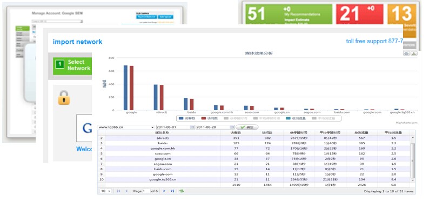The height and width of the screenshot is (201, 429).
Task: Click the chart print icon
Action: pyautogui.click(x=406, y=53)
